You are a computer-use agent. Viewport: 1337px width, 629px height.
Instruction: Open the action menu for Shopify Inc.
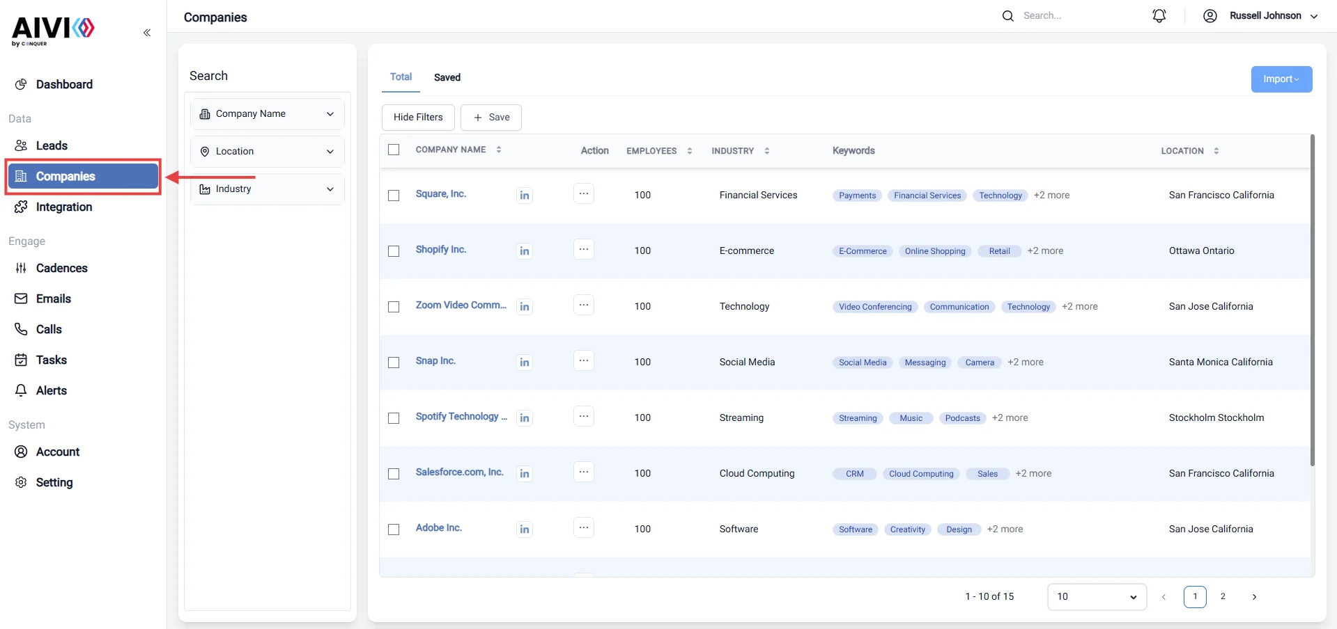(x=584, y=249)
